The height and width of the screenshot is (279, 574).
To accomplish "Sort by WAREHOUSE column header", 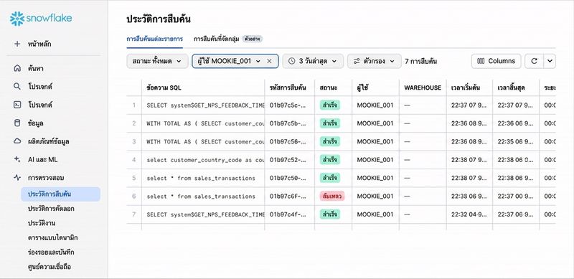I will point(423,88).
